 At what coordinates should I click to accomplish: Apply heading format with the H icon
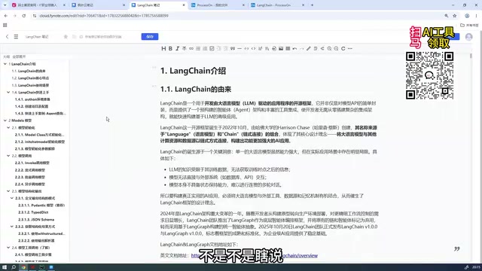pyautogui.click(x=163, y=48)
